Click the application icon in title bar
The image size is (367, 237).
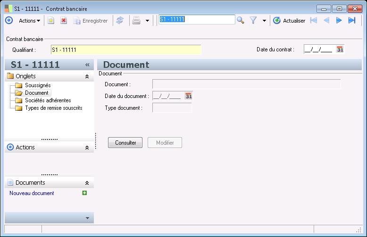[8, 8]
